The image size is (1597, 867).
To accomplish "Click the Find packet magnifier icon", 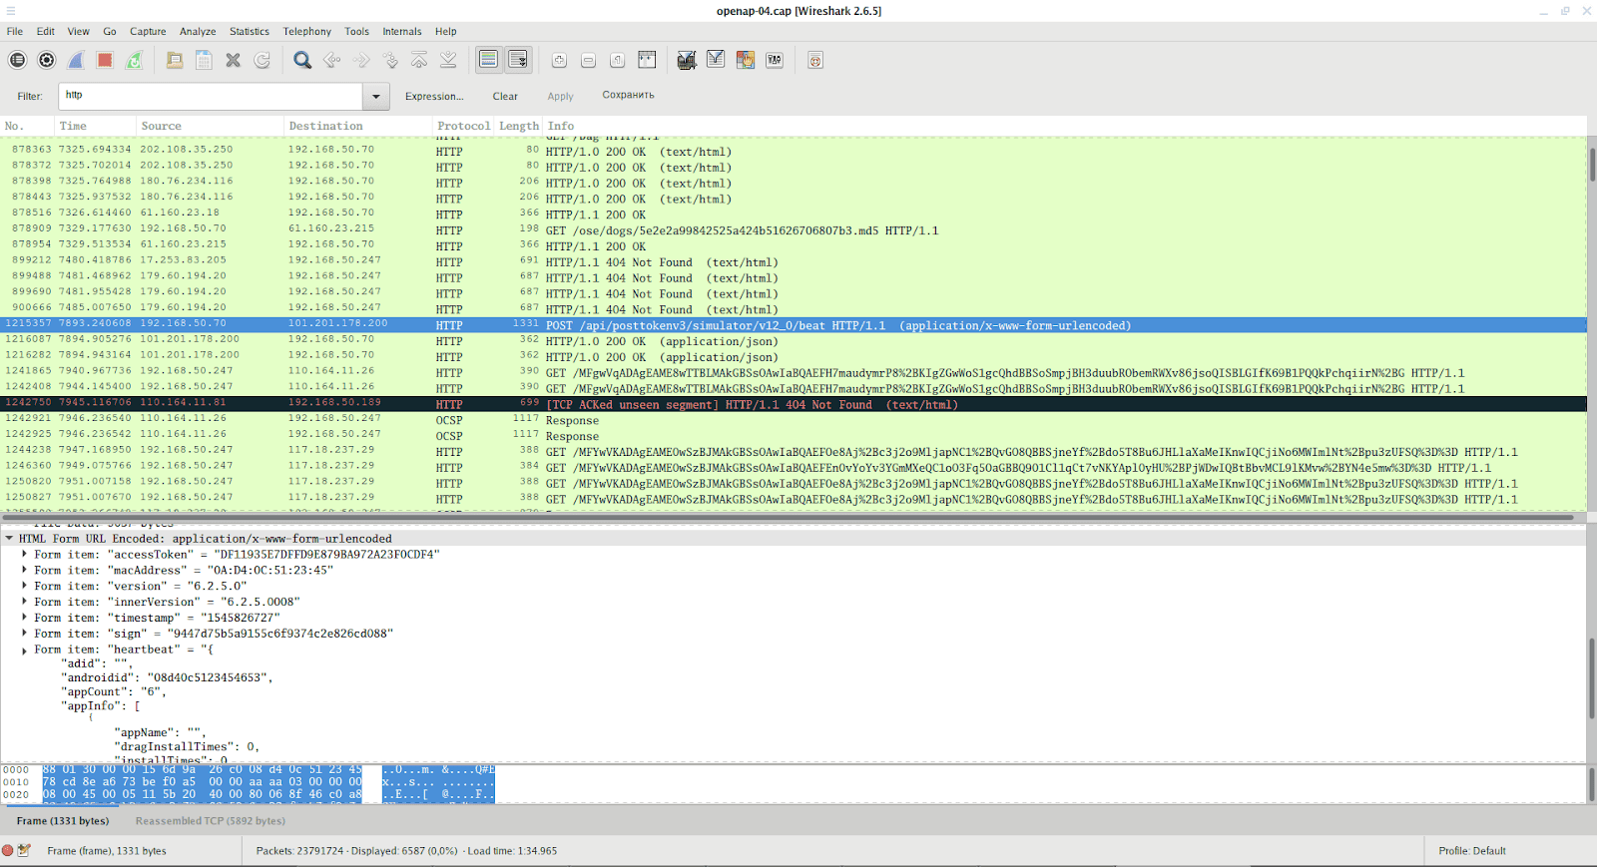I will [x=302, y=60].
